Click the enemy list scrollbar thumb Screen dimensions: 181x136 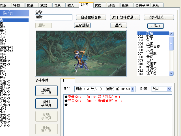[x=171, y=43]
